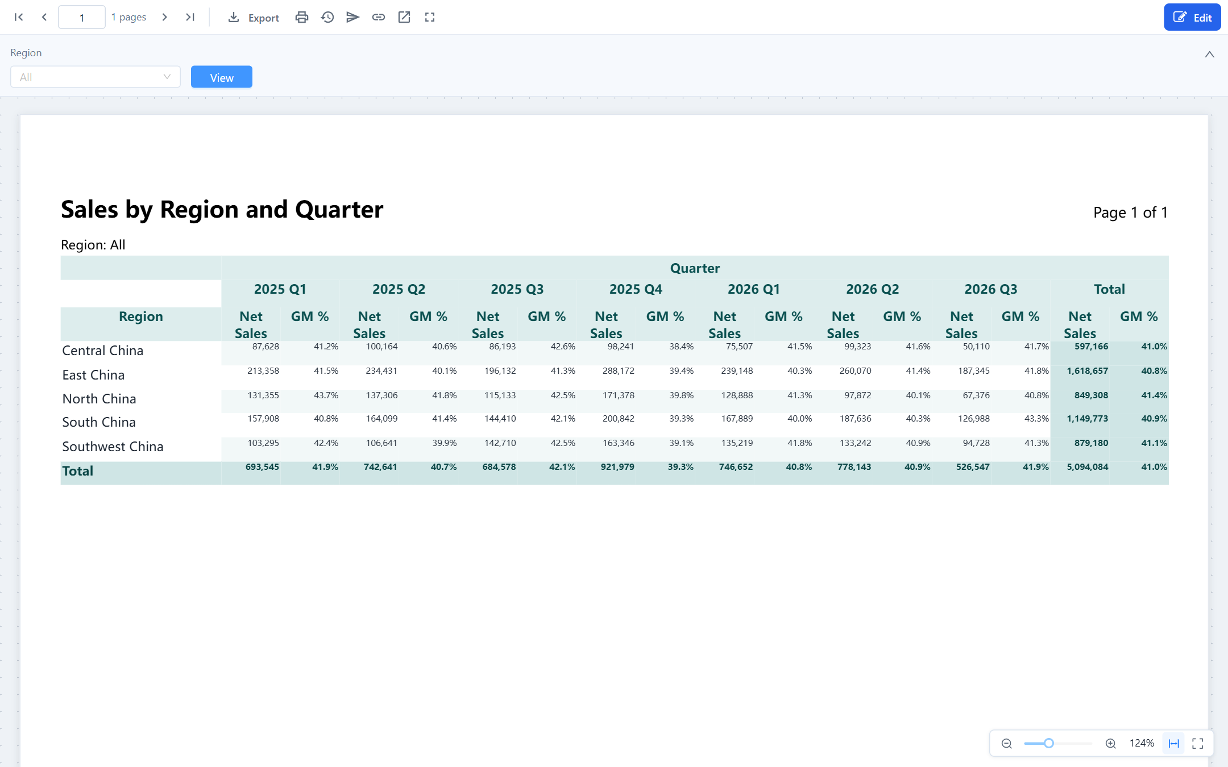This screenshot has width=1228, height=767.
Task: Toggle fit-to-width icon
Action: pos(1174,743)
